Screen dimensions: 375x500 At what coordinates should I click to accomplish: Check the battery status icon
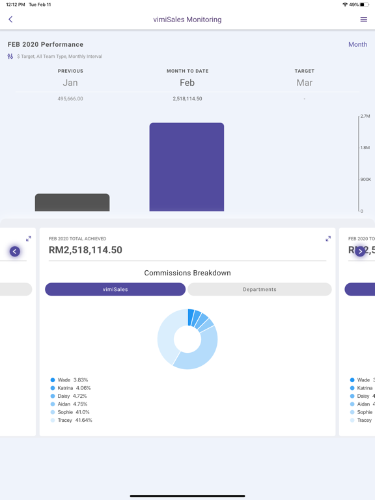point(364,5)
